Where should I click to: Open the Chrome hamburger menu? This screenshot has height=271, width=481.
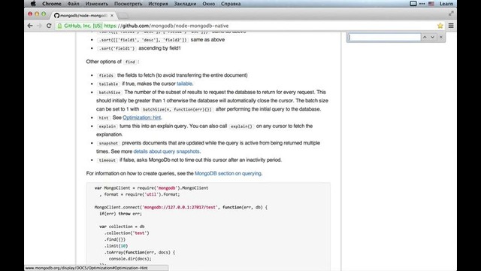click(x=451, y=26)
